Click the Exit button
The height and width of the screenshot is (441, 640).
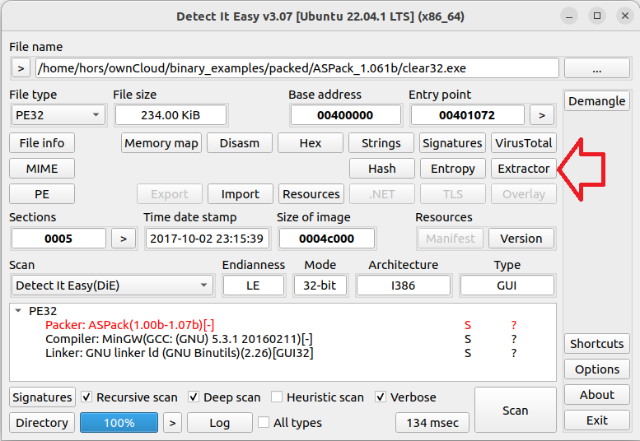[596, 420]
